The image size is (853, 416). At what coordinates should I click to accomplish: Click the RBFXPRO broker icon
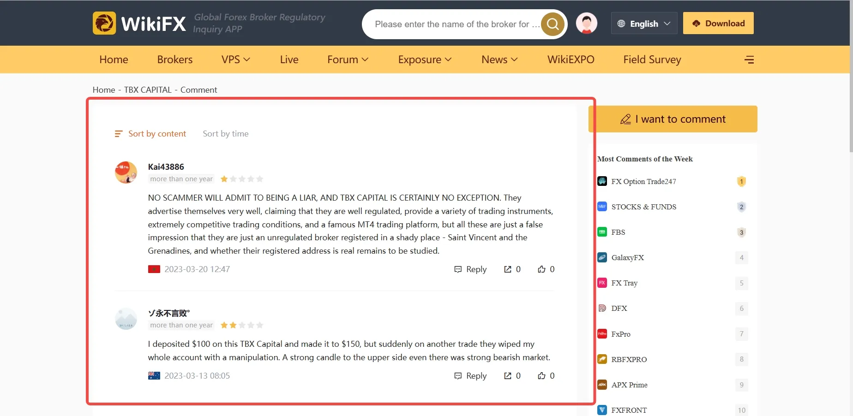coord(602,359)
